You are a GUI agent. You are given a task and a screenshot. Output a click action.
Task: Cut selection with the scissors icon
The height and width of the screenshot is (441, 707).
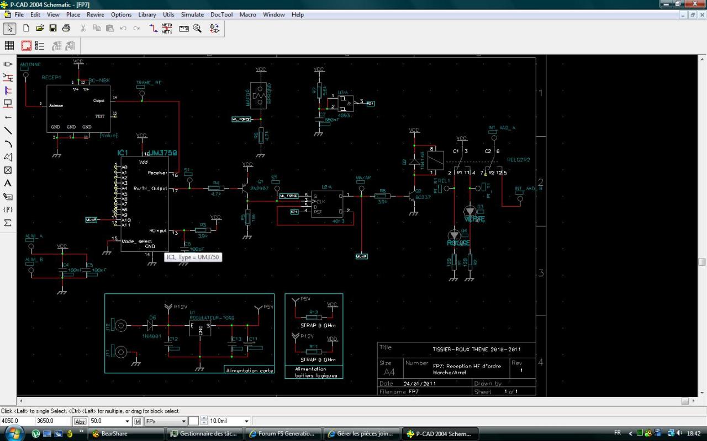tap(83, 28)
